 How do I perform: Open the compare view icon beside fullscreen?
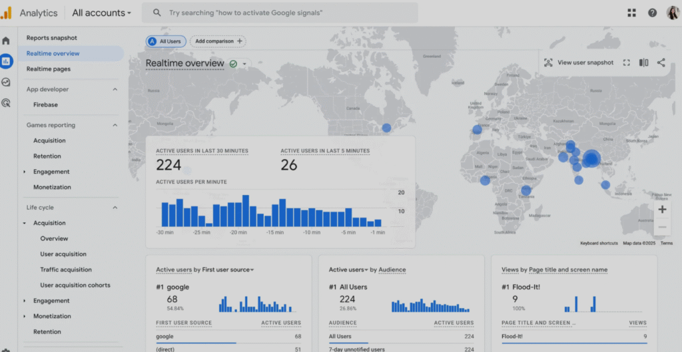pyautogui.click(x=643, y=63)
